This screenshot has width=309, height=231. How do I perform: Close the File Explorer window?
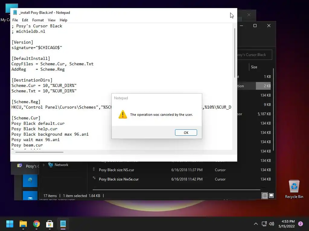click(x=269, y=26)
